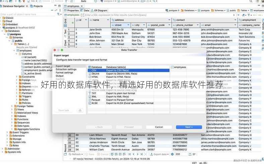Screen dimensions: 264x164
Task: Open name column filter dropdown
Action: click(x=108, y=20)
